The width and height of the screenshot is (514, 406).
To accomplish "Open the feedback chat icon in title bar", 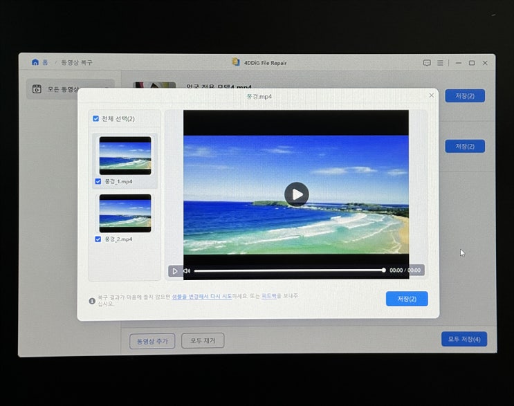I will (427, 63).
